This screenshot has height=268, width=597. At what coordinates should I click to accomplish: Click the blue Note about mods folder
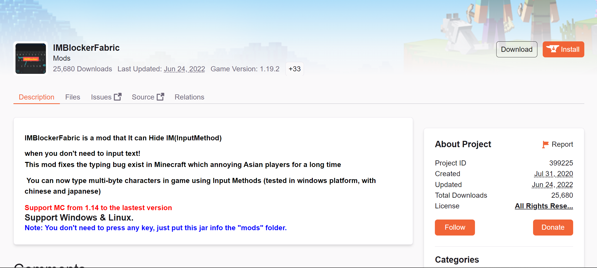pos(156,228)
